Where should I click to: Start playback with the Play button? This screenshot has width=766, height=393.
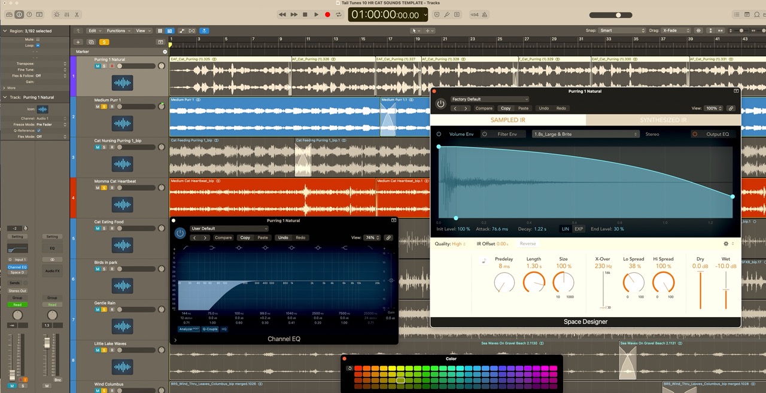(316, 14)
